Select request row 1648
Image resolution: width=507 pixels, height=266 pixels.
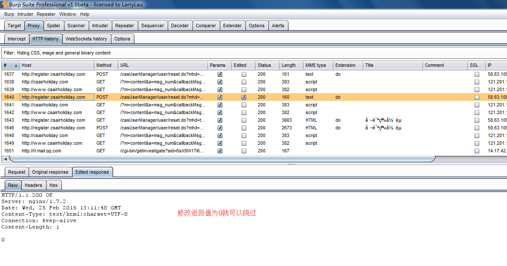(254, 136)
